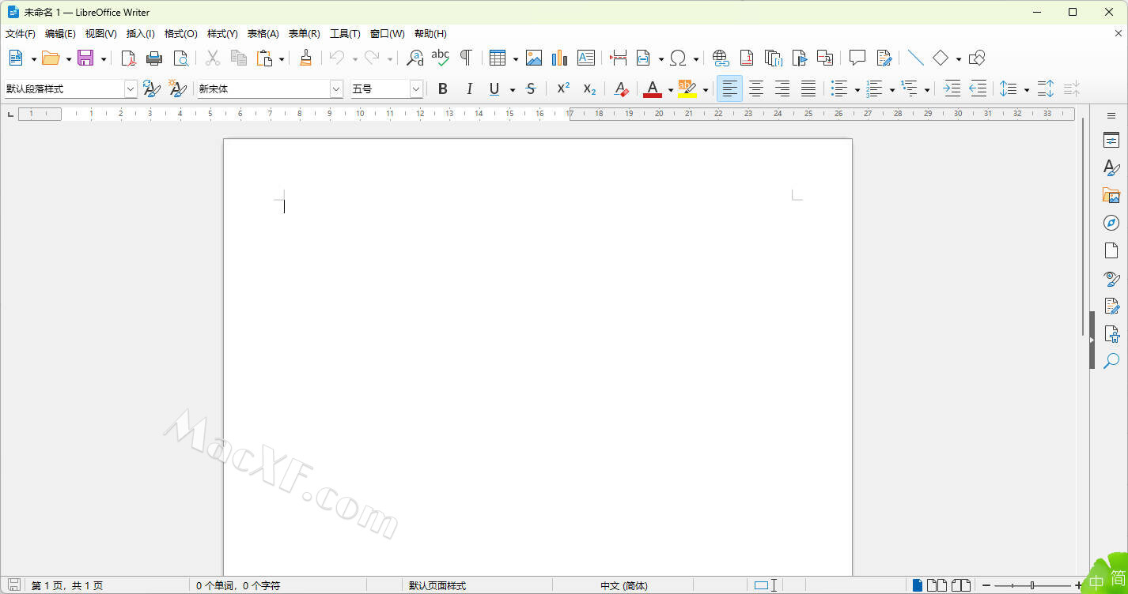The image size is (1128, 594).
Task: Open the 插入(I) menu
Action: (x=140, y=34)
